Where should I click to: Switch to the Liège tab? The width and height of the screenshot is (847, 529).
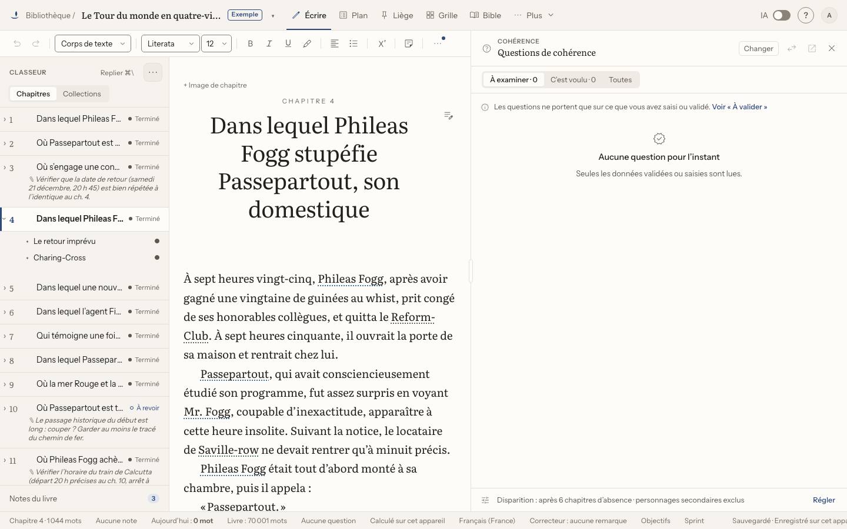[x=397, y=15]
